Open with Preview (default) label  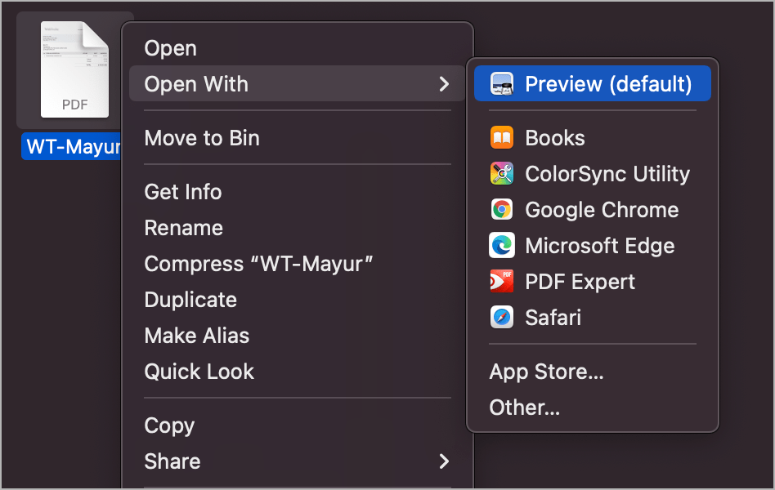(608, 84)
